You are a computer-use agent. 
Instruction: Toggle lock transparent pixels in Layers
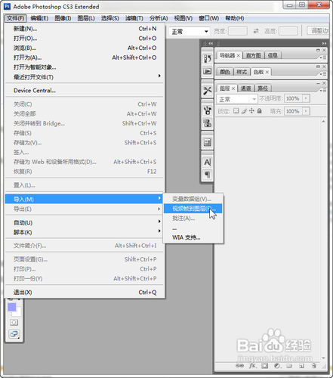[236, 111]
